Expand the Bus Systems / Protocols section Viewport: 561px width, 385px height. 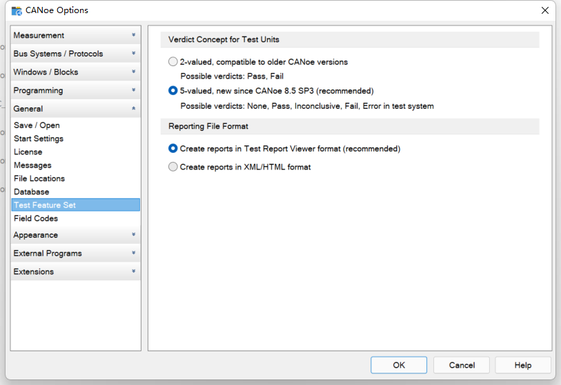pyautogui.click(x=75, y=54)
